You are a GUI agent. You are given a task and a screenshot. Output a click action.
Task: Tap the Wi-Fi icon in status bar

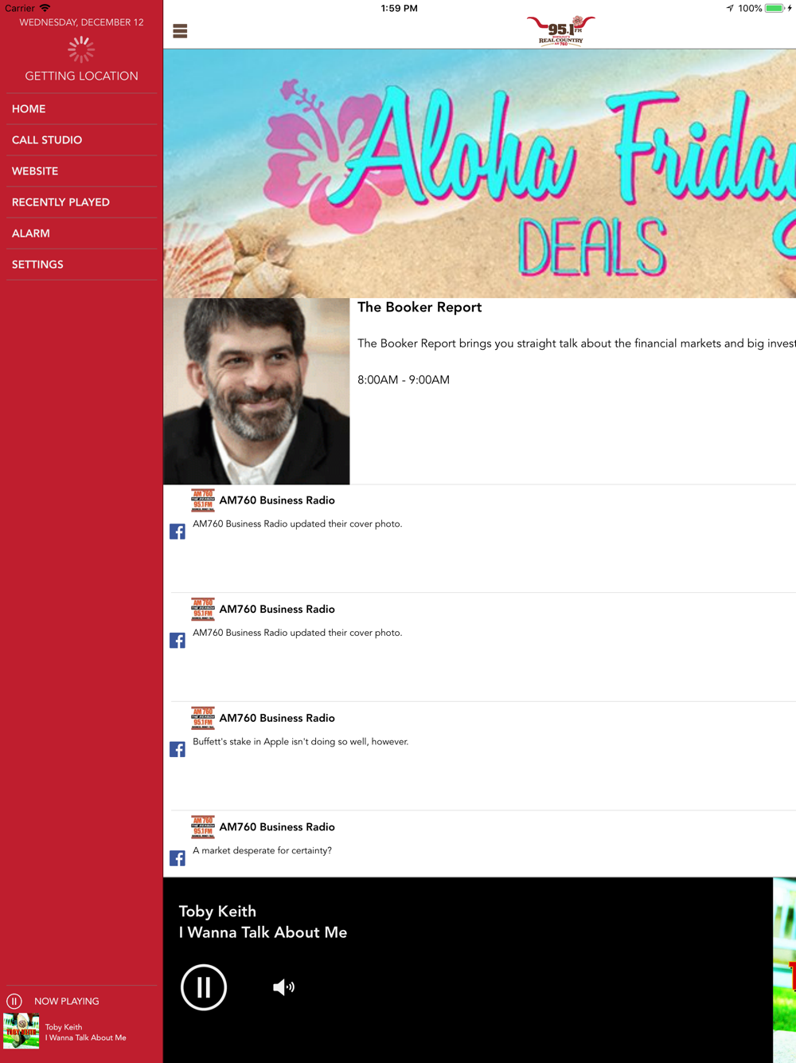[45, 8]
